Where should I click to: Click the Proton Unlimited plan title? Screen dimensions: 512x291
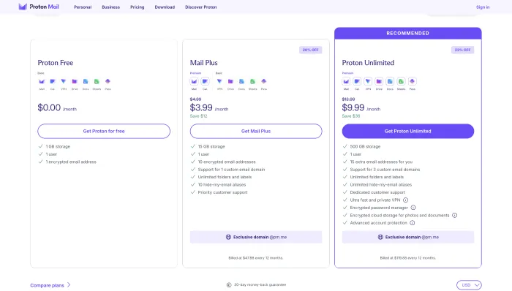tap(368, 63)
